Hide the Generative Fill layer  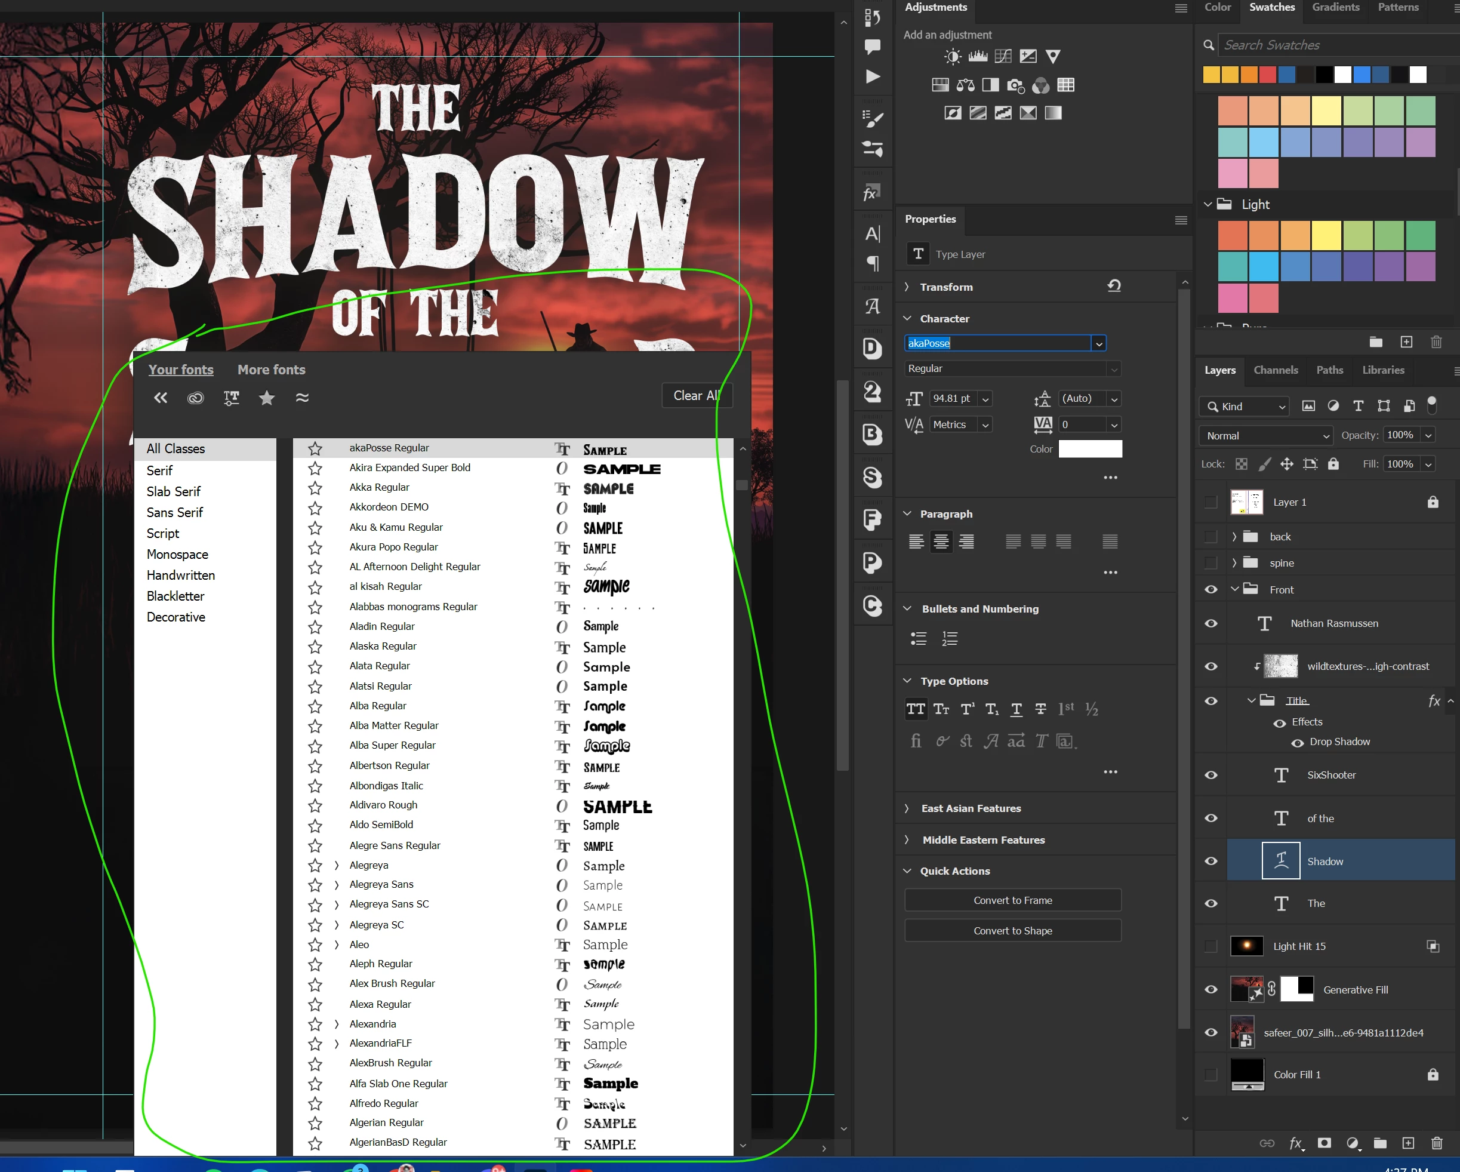pyautogui.click(x=1211, y=989)
